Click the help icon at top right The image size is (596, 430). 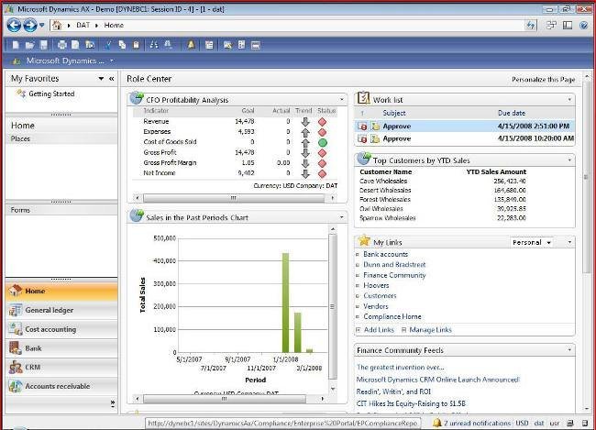click(584, 26)
